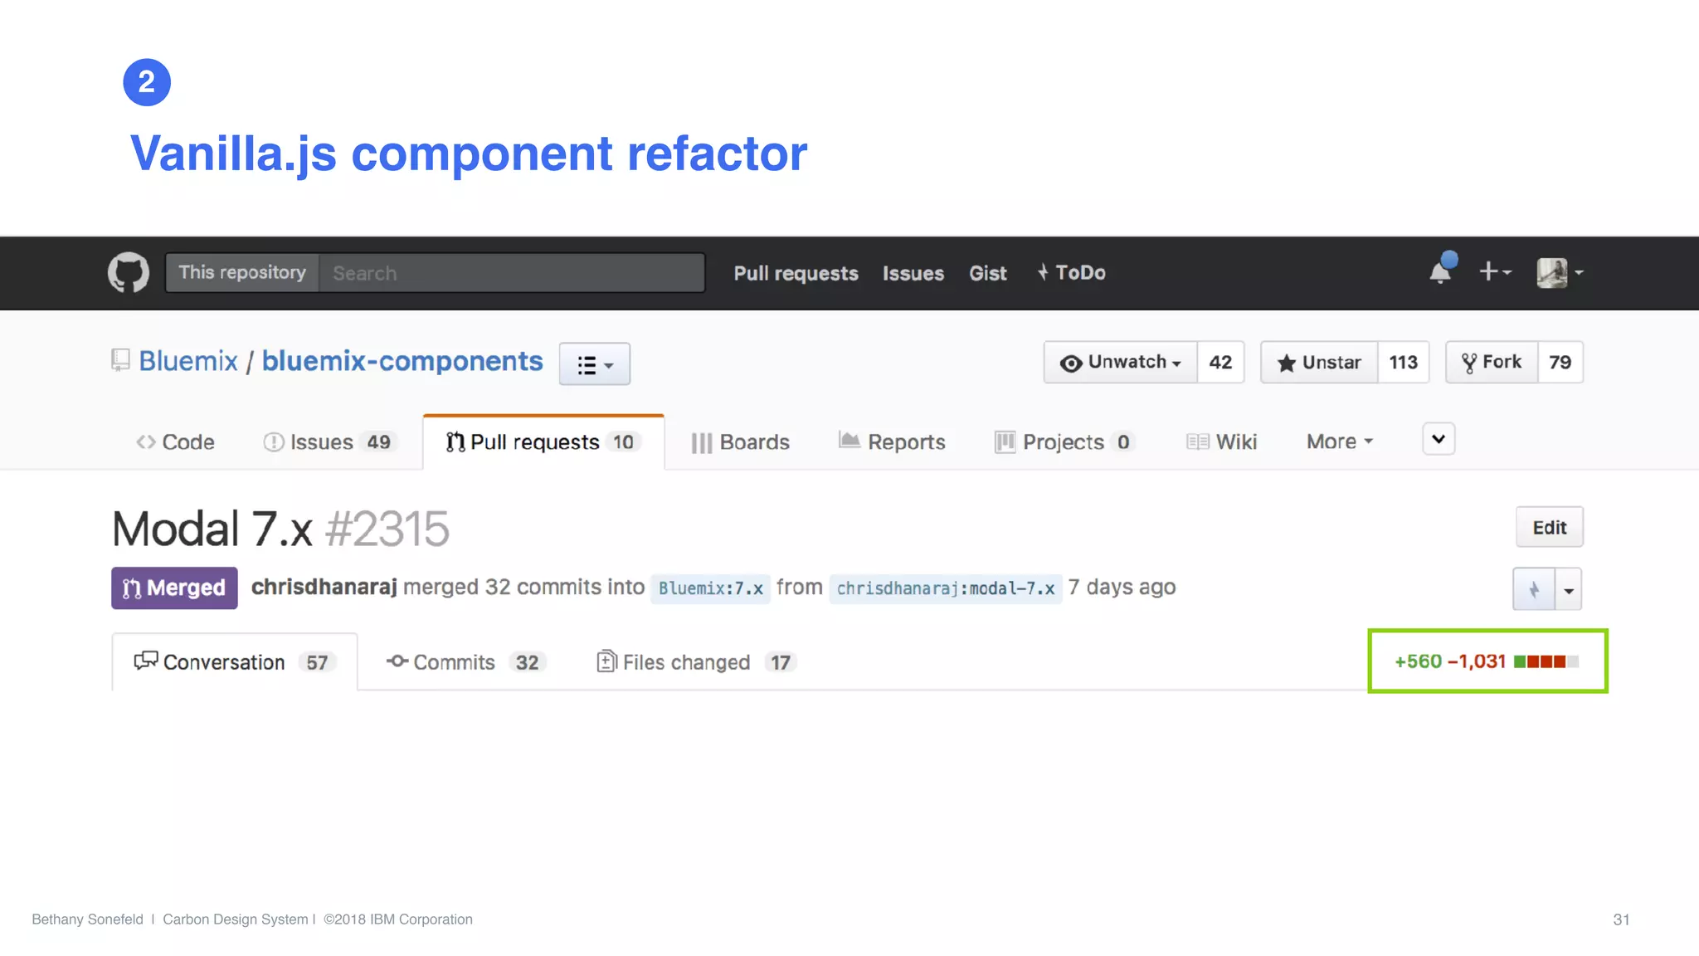This screenshot has width=1699, height=956.
Task: Open the GitHub Octocat home logo
Action: tap(129, 272)
